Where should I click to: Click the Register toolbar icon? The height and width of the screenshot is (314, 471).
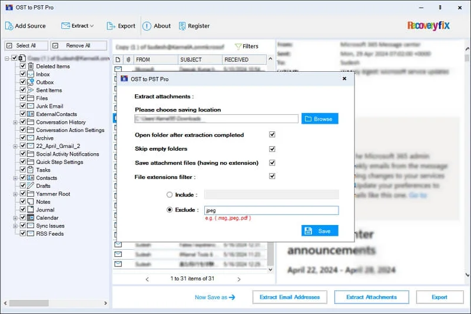pyautogui.click(x=182, y=26)
